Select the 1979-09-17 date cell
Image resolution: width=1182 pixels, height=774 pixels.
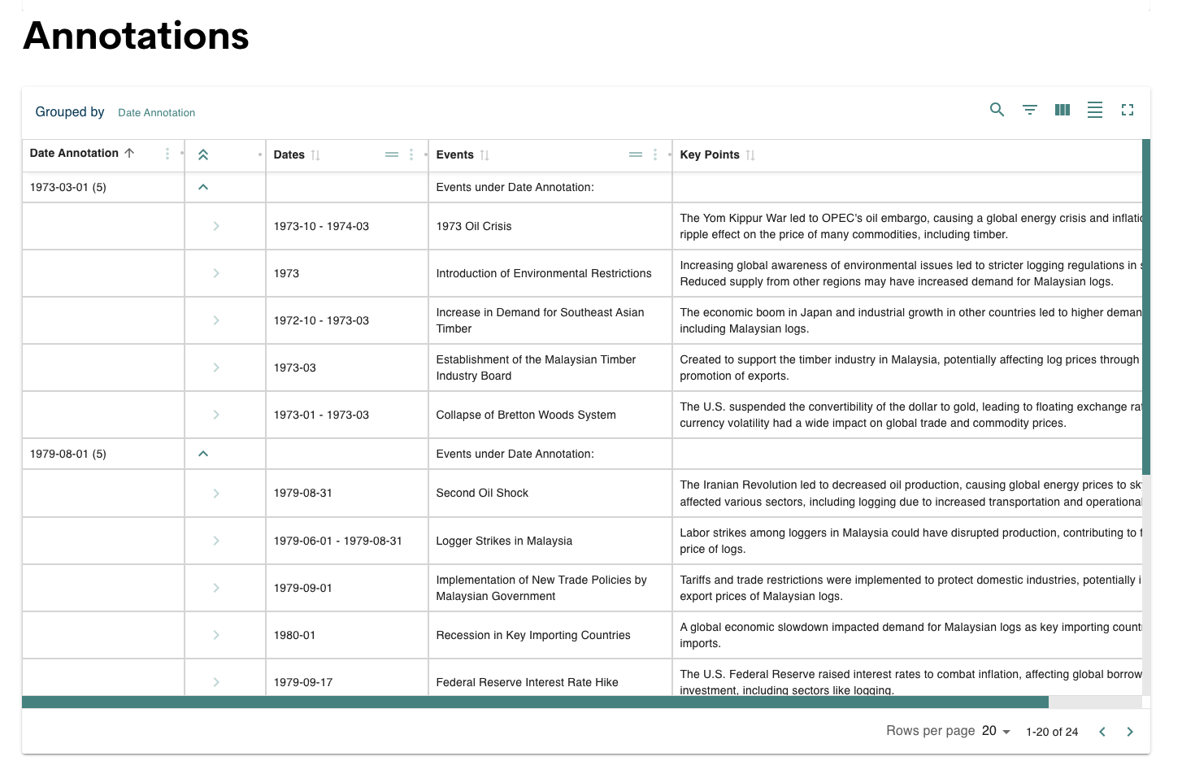pos(347,678)
